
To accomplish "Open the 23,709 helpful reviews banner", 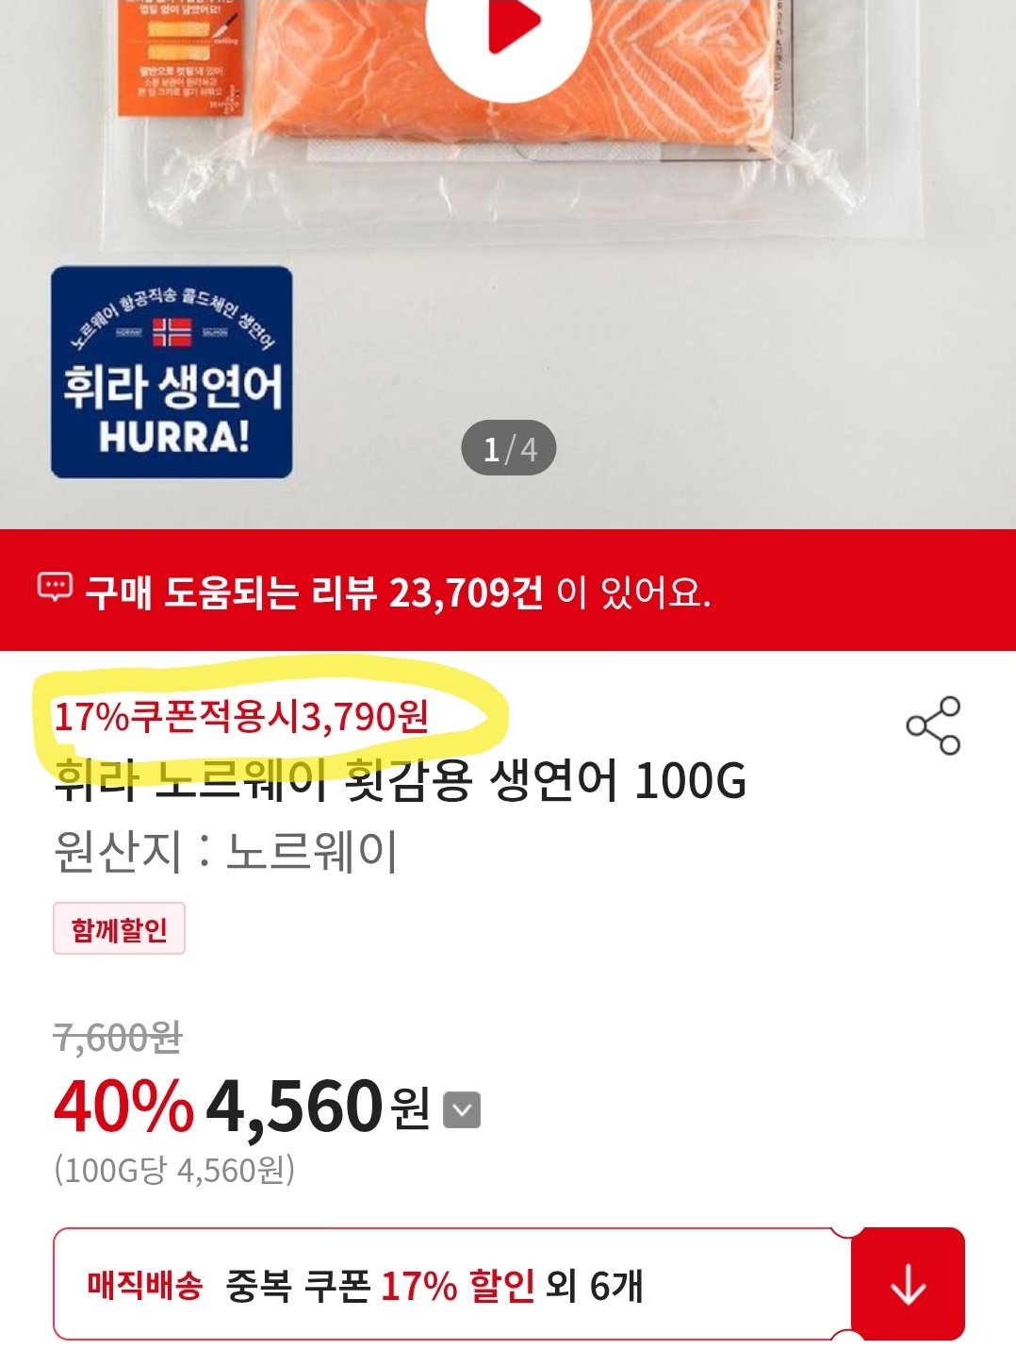I will coord(508,591).
